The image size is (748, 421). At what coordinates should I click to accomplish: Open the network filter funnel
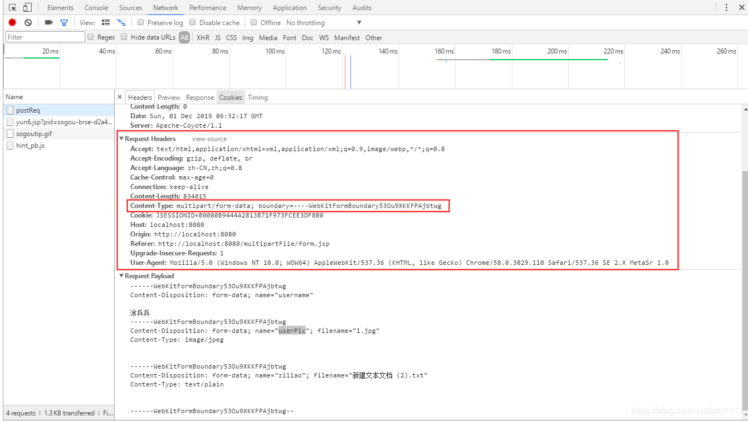(63, 22)
